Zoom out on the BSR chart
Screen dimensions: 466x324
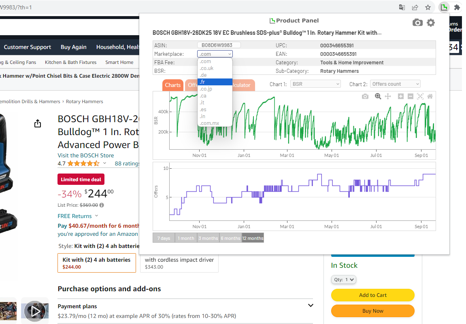pos(411,96)
